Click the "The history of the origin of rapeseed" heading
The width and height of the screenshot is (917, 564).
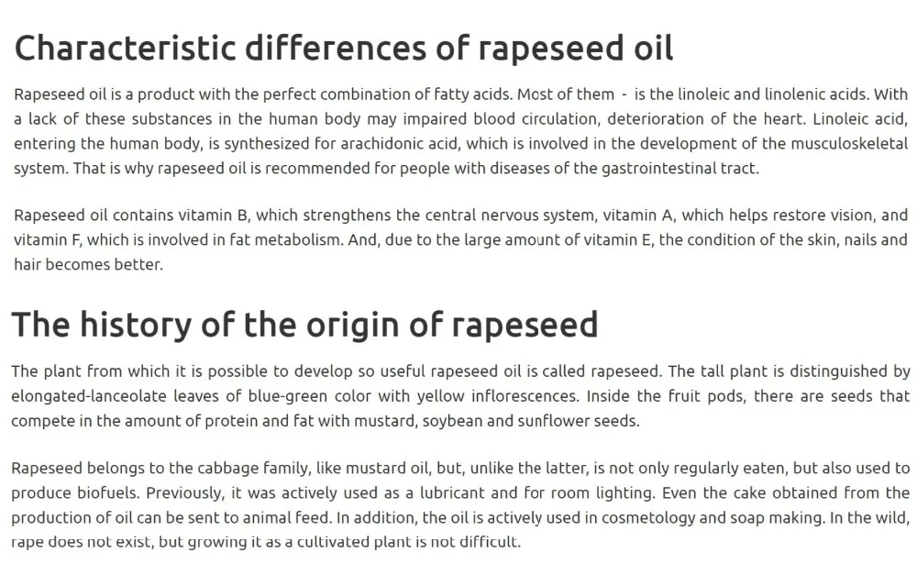click(x=304, y=325)
